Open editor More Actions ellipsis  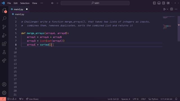(176, 9)
